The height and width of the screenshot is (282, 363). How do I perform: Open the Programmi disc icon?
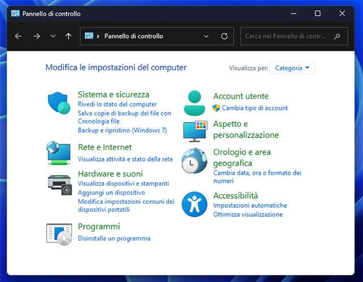[59, 234]
